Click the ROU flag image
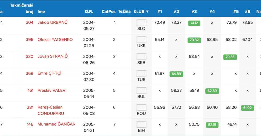The image size is (261, 136). coord(141,108)
